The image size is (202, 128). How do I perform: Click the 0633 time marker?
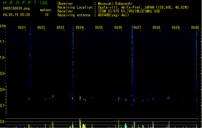[x=60, y=28]
